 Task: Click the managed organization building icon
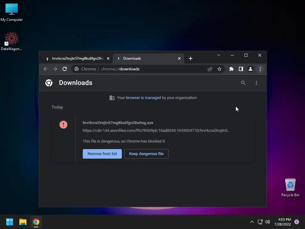(112, 98)
